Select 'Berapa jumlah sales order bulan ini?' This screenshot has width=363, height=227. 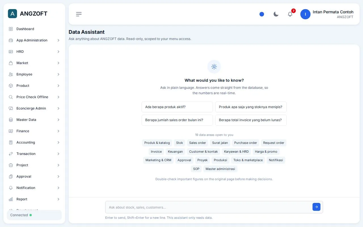[177, 120]
